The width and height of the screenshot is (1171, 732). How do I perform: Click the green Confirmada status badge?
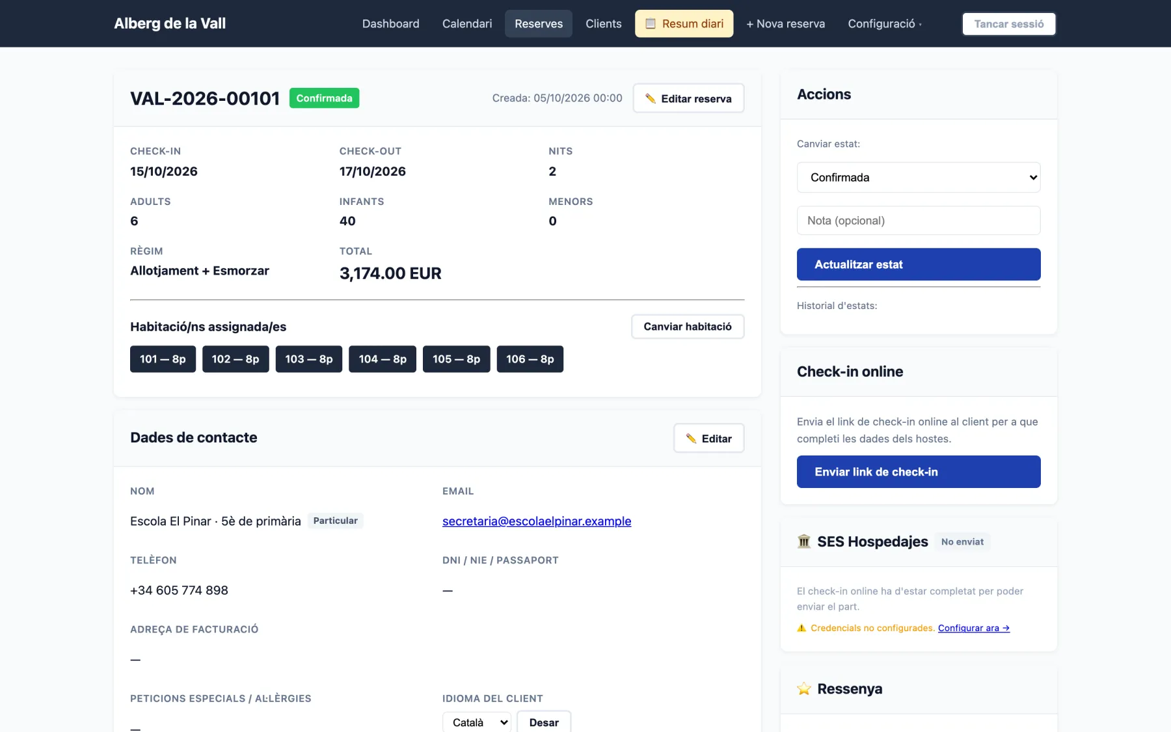[x=324, y=98]
